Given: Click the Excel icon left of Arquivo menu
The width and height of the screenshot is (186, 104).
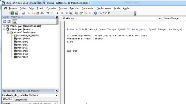Looking at the screenshot, I should 5,8.
